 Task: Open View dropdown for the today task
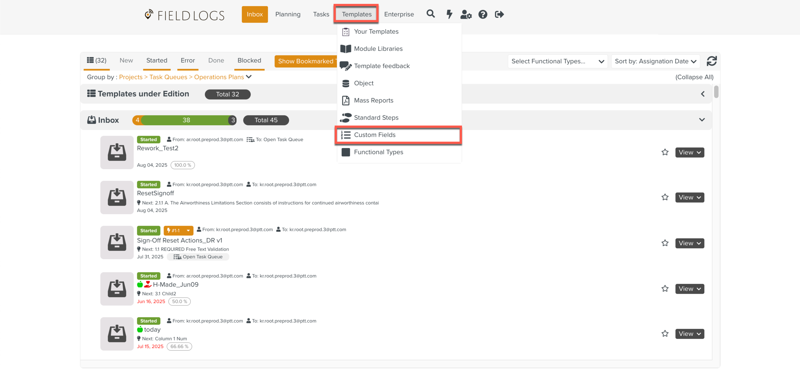690,334
